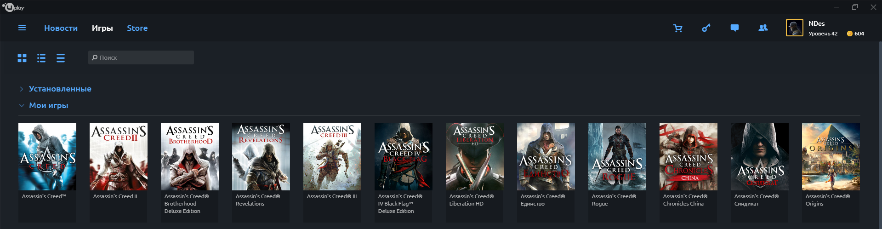Switch to compact list view
Image resolution: width=882 pixels, height=229 pixels.
(x=61, y=58)
